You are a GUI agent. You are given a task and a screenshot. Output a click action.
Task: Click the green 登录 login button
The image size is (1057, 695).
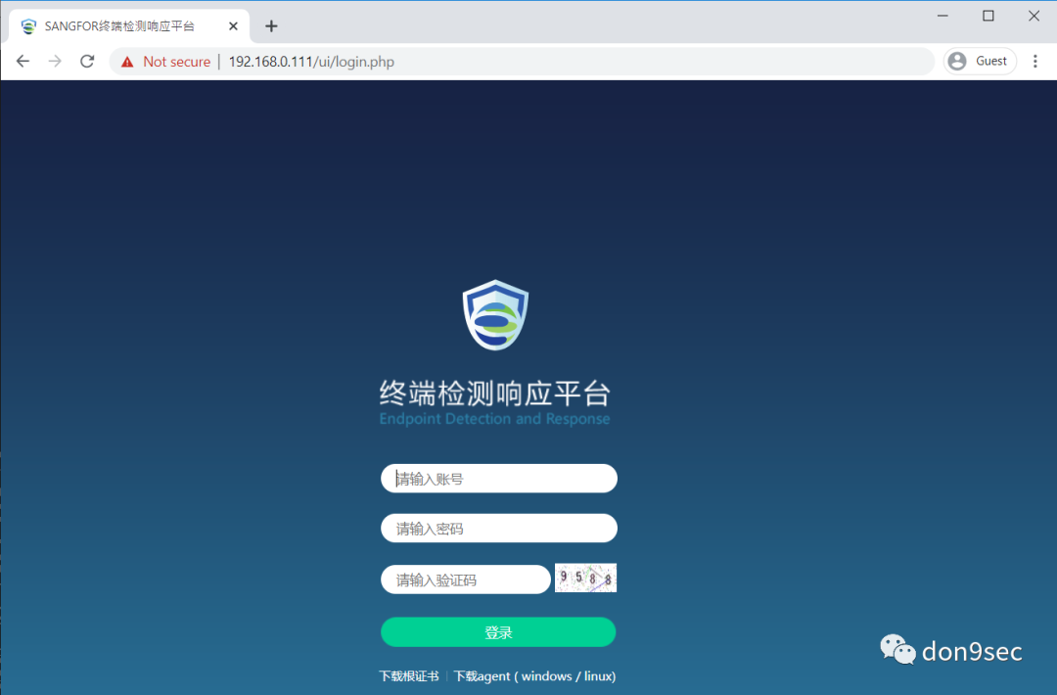coord(498,632)
